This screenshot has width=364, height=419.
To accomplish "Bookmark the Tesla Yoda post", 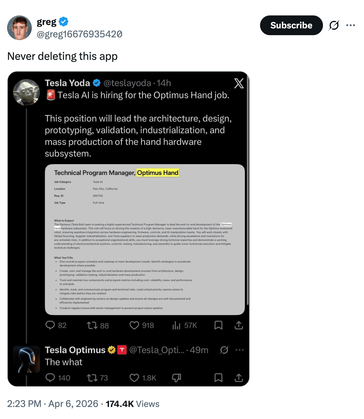I will pyautogui.click(x=218, y=325).
